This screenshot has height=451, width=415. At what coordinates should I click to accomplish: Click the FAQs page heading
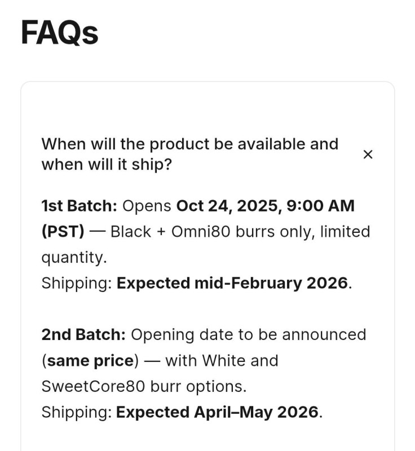click(60, 33)
